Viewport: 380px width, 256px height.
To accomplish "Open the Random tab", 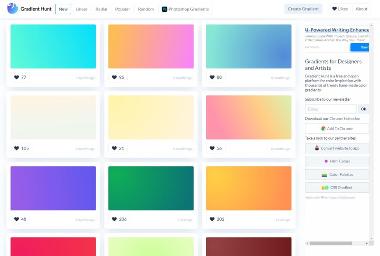I will tap(146, 9).
